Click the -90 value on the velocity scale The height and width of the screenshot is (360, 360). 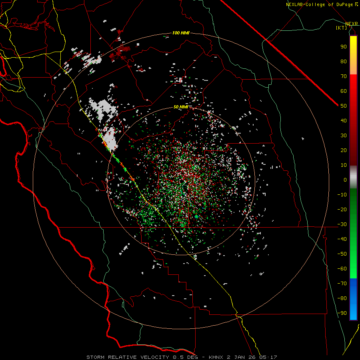click(x=342, y=313)
